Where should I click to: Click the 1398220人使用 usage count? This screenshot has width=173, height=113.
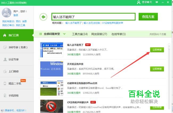[x=91, y=93]
